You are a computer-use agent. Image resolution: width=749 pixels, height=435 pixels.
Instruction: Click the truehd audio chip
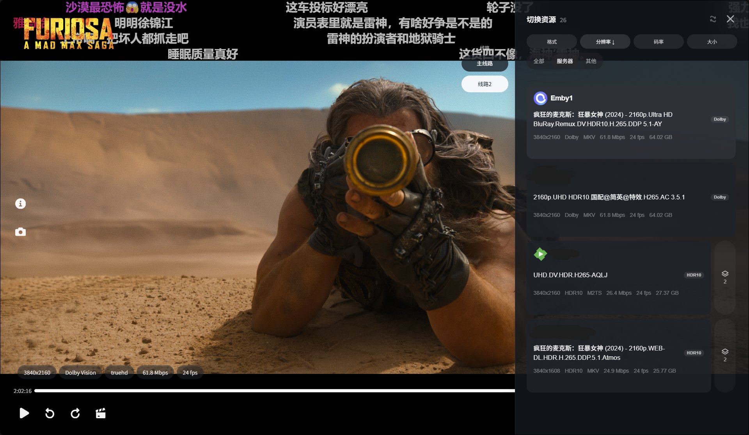click(119, 373)
